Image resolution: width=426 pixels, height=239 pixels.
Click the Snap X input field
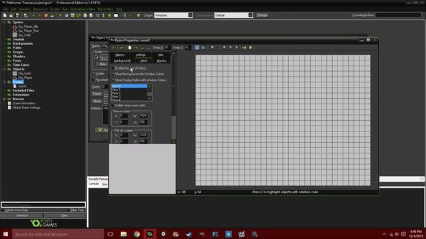[x=168, y=47]
